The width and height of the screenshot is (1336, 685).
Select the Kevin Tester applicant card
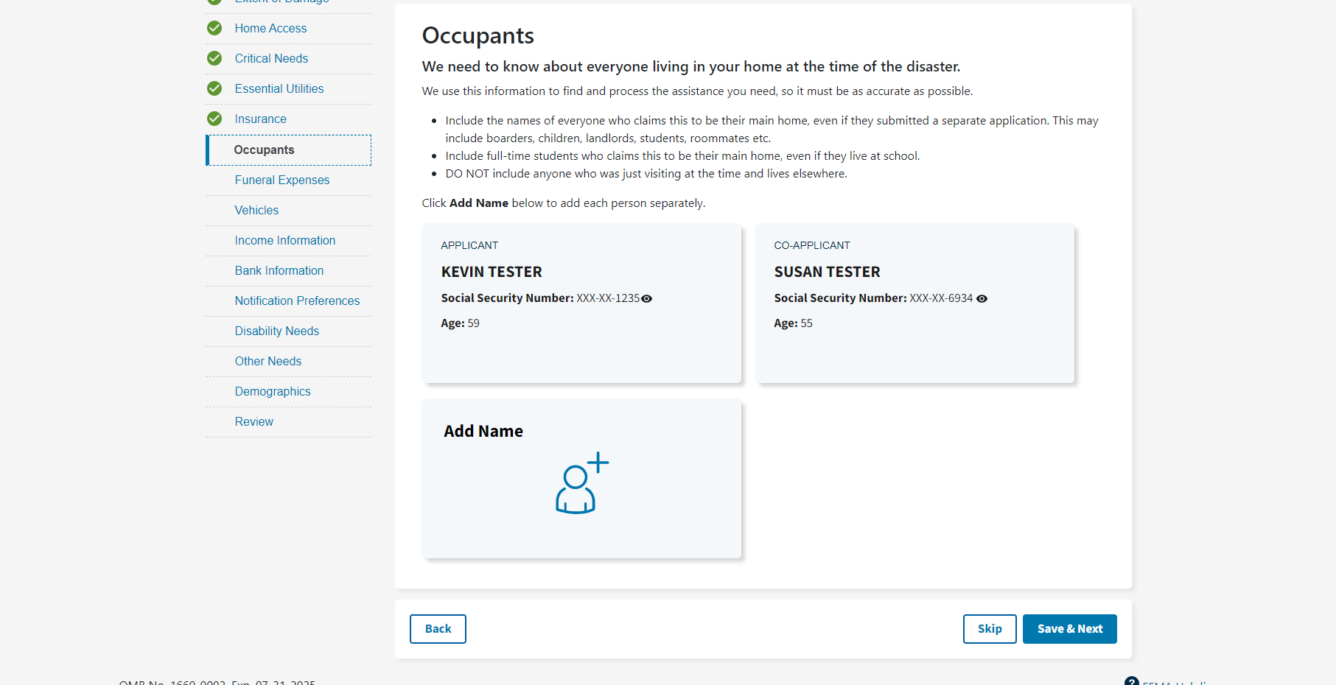click(x=581, y=303)
